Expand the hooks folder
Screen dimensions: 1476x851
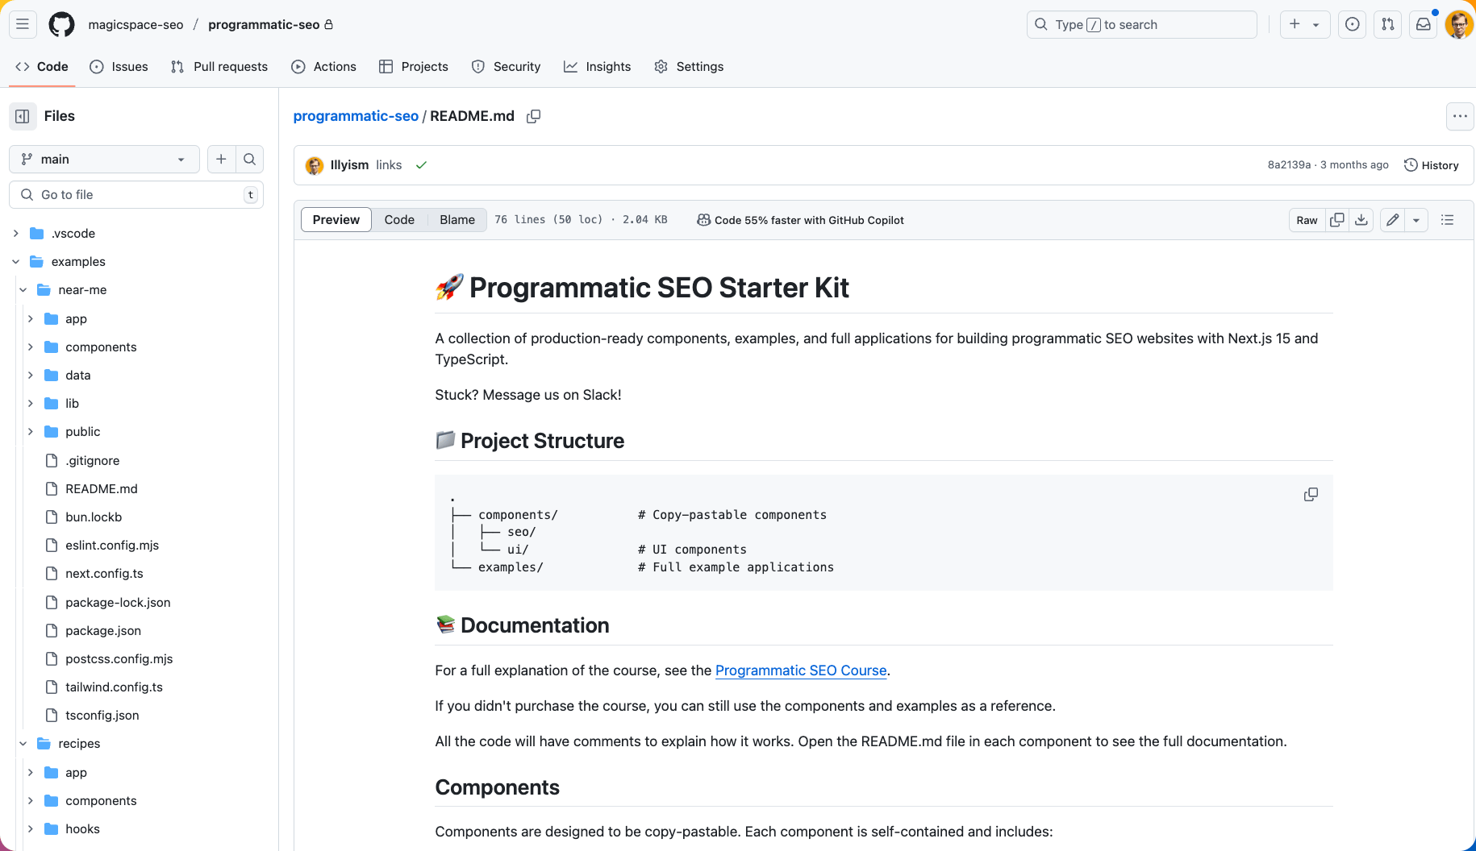31,829
